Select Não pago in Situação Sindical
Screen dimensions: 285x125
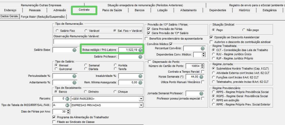[x=244, y=30]
